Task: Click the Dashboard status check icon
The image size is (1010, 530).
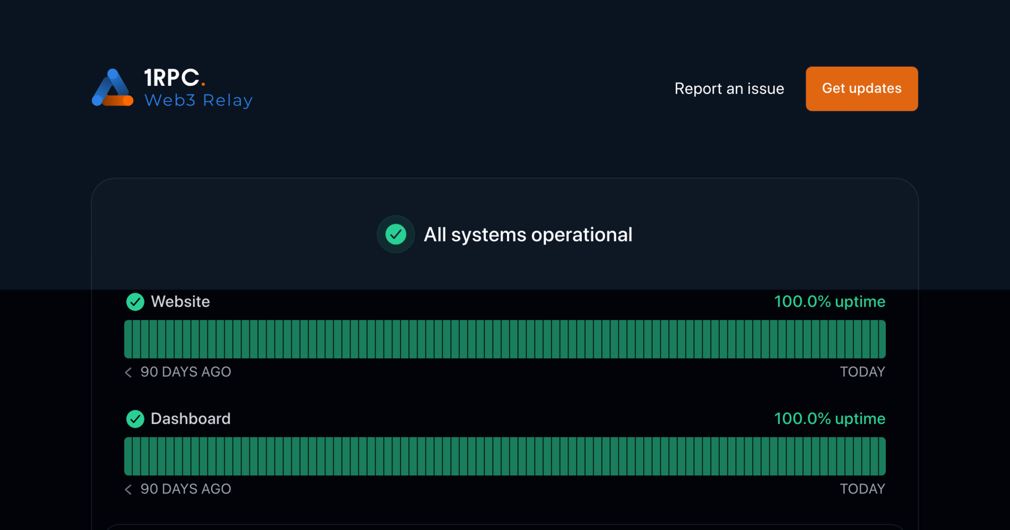Action: pyautogui.click(x=135, y=419)
